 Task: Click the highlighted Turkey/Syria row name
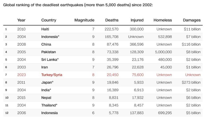click(x=52, y=75)
